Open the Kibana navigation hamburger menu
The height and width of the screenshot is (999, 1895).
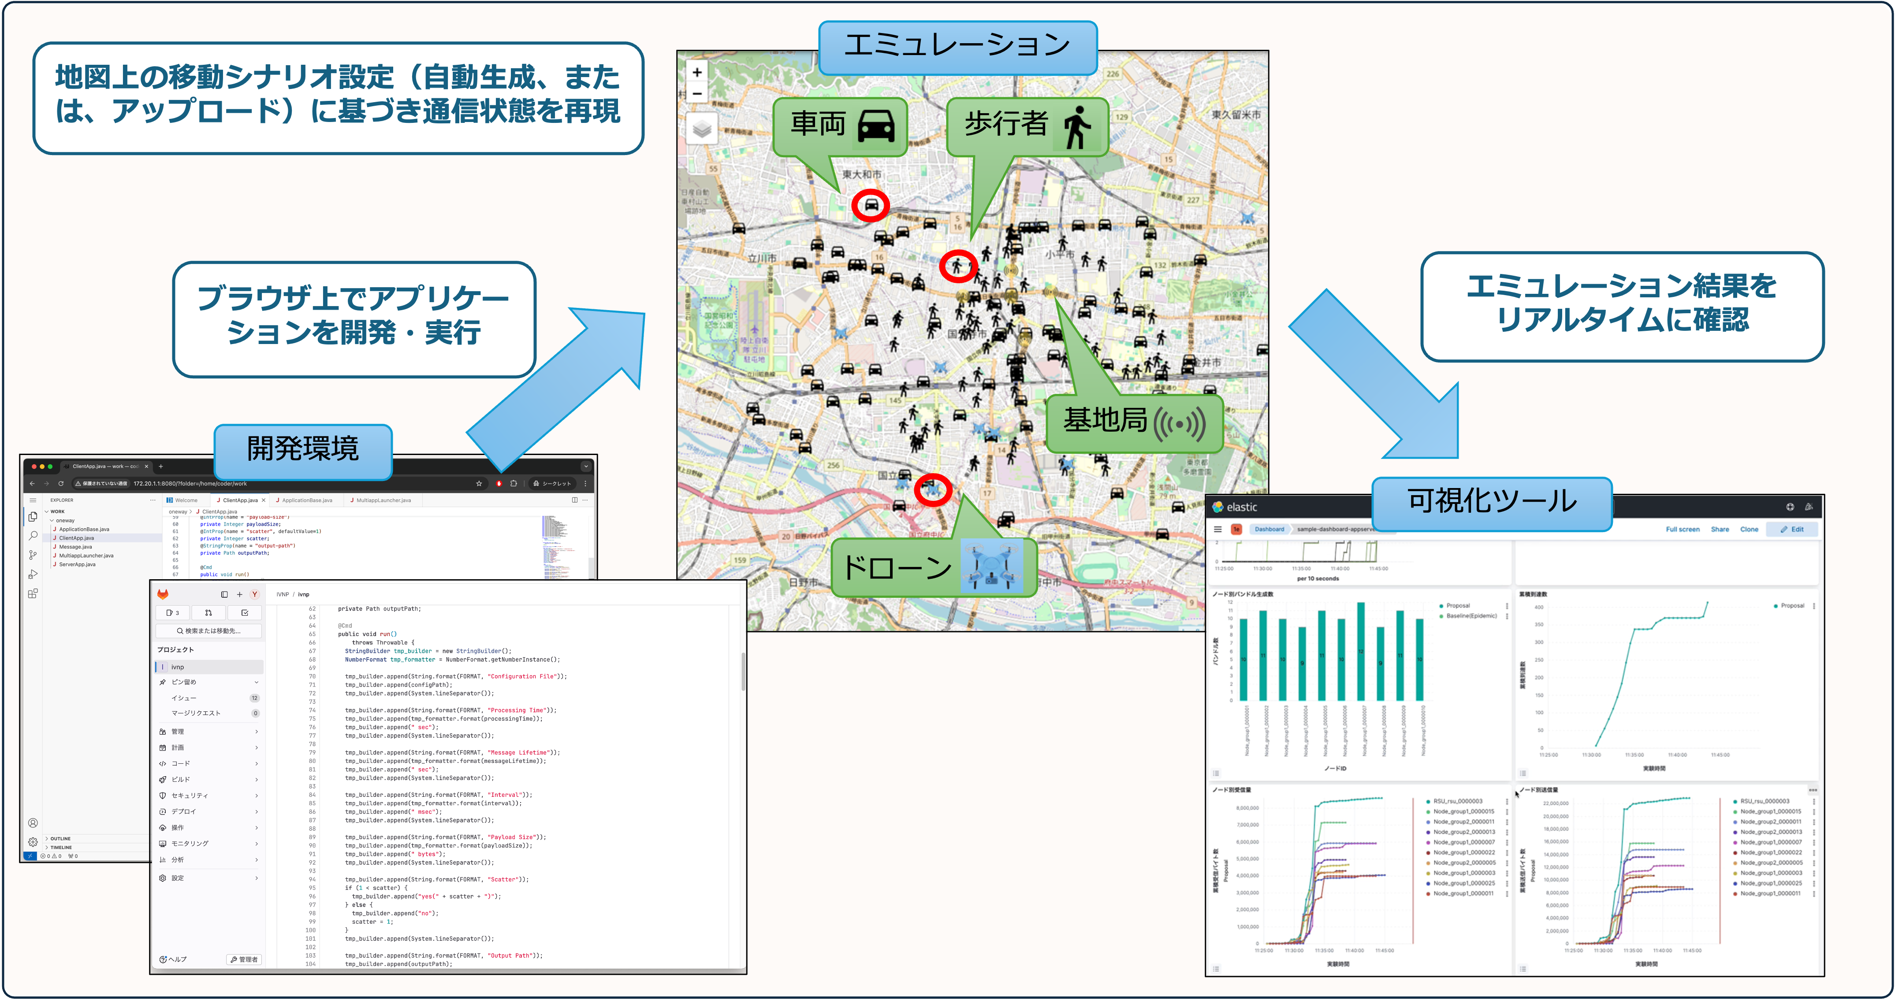click(x=1217, y=529)
